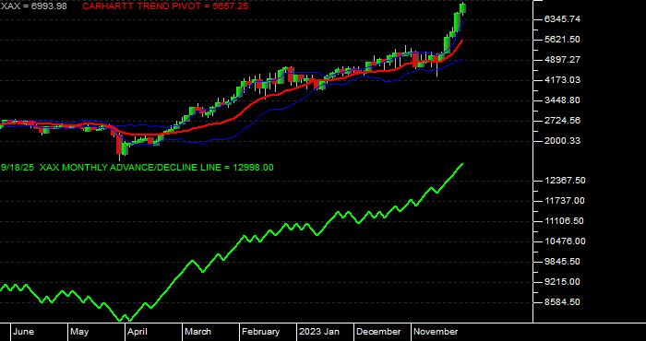Click the red 'CARHARTT TREND PIVOT' label
The image size is (646, 341).
tap(165, 6)
